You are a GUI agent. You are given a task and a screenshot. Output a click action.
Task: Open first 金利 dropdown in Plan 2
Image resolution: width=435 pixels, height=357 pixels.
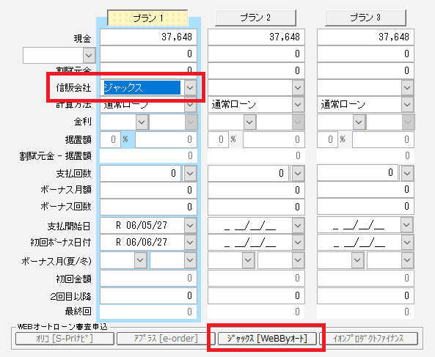[x=249, y=122]
